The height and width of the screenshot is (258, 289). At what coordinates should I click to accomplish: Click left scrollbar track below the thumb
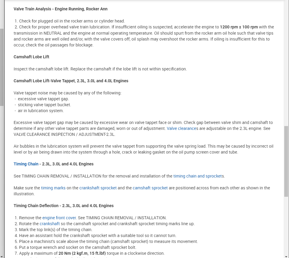pyautogui.click(x=2, y=178)
